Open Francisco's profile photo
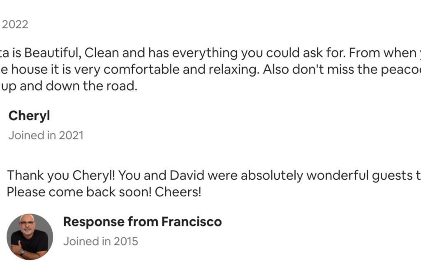 30,237
